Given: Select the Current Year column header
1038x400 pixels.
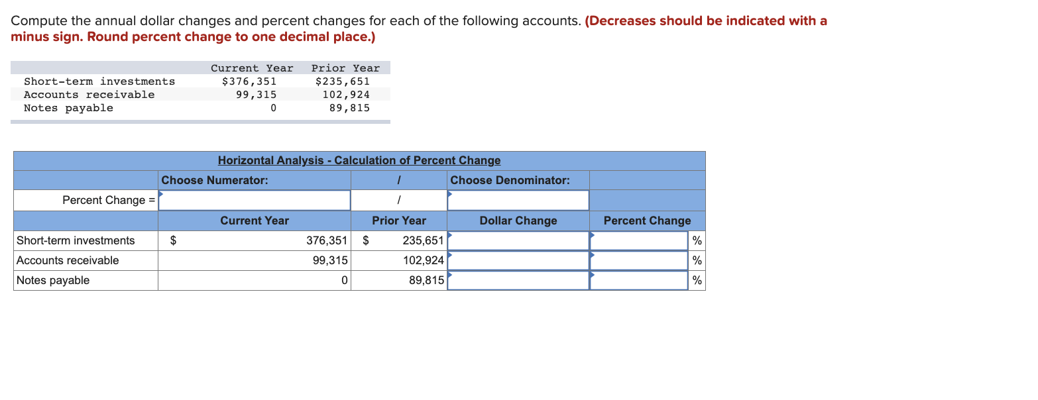Looking at the screenshot, I should [255, 220].
